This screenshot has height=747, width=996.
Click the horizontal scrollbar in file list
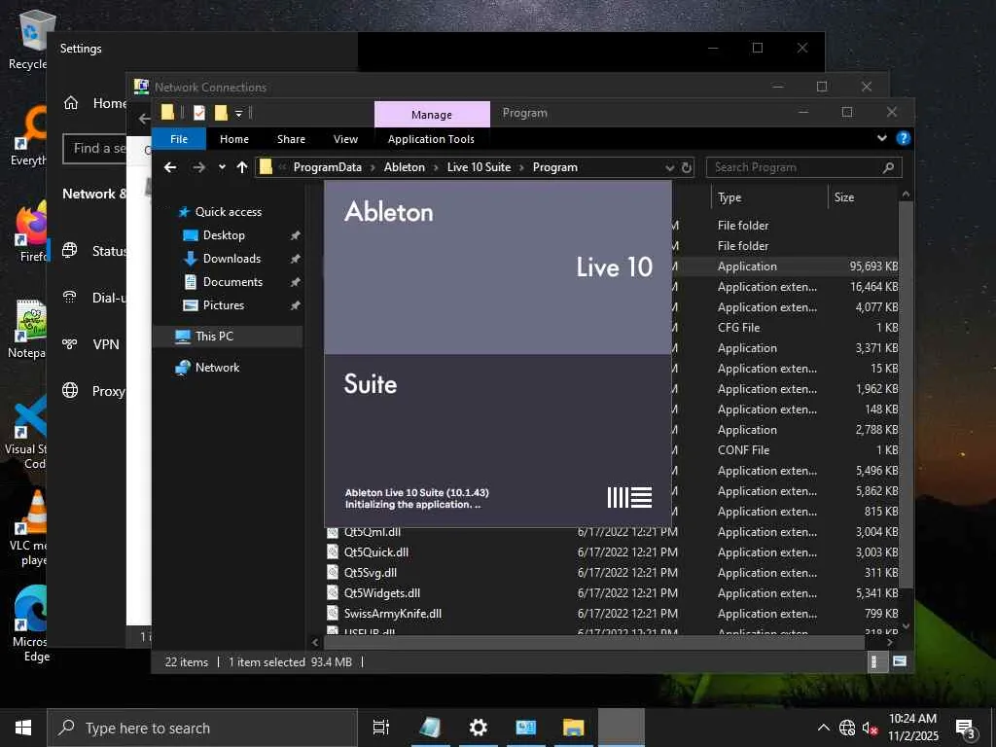tap(594, 642)
